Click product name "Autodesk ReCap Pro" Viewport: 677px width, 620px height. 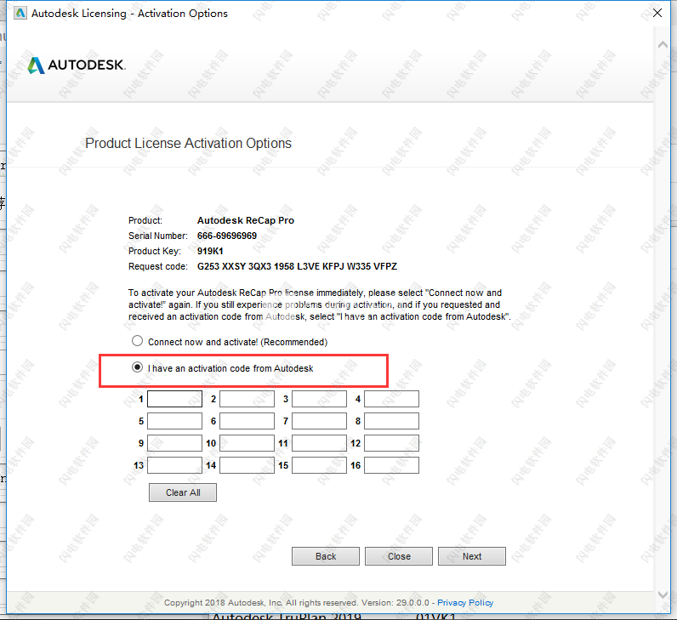(246, 220)
